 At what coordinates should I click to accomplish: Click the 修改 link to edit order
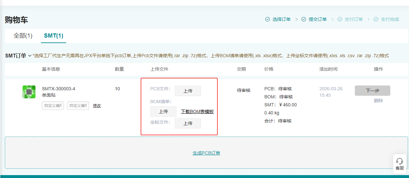point(97,106)
